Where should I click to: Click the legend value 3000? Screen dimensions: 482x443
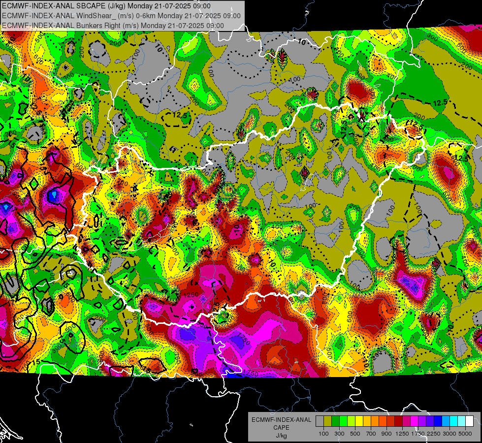click(450, 434)
